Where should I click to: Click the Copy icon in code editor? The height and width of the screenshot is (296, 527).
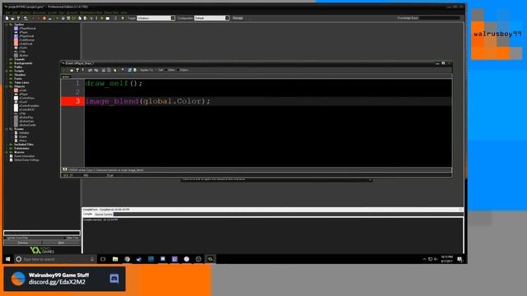(x=109, y=70)
